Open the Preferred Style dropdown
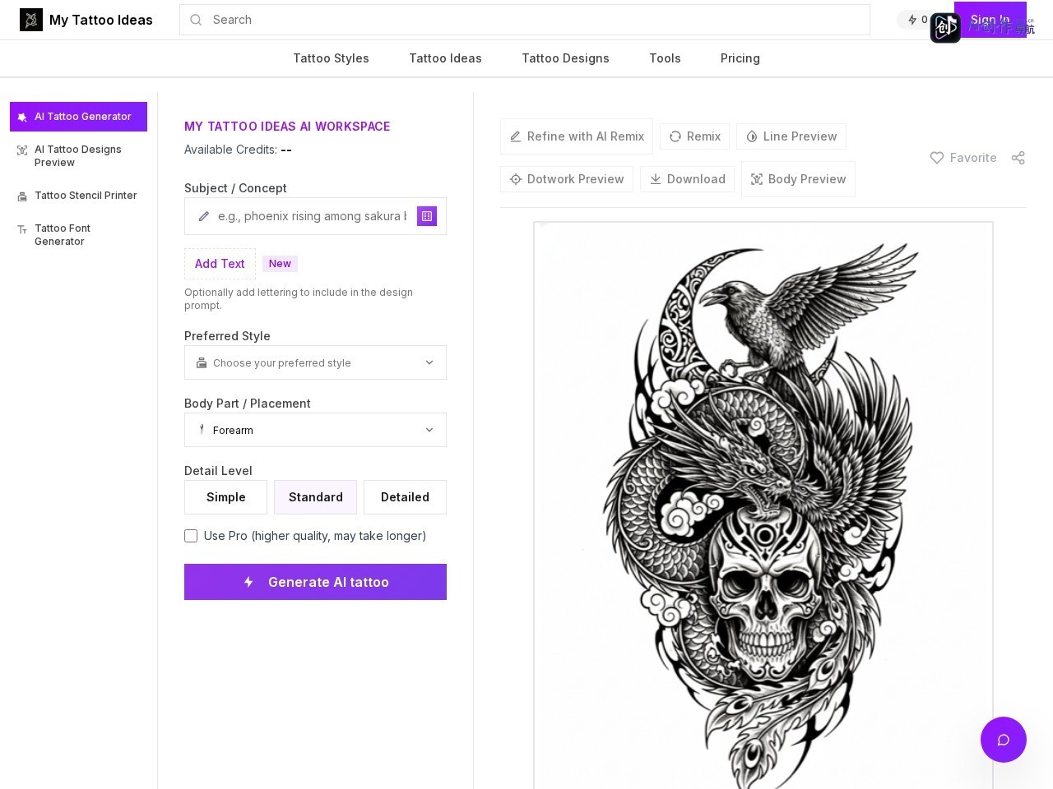This screenshot has height=789, width=1053. [x=315, y=362]
